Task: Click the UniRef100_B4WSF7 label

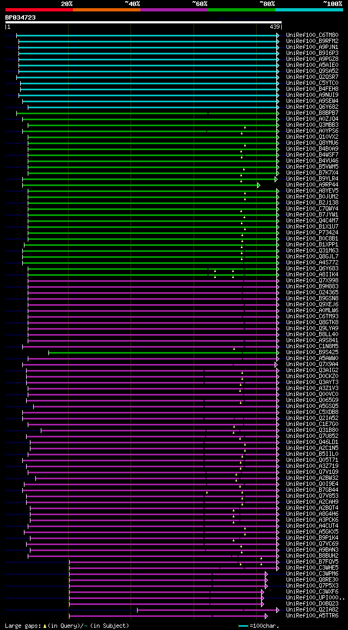Action: (x=312, y=155)
